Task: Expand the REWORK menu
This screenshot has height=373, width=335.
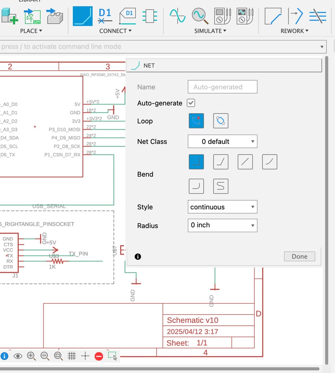Action: pyautogui.click(x=294, y=31)
